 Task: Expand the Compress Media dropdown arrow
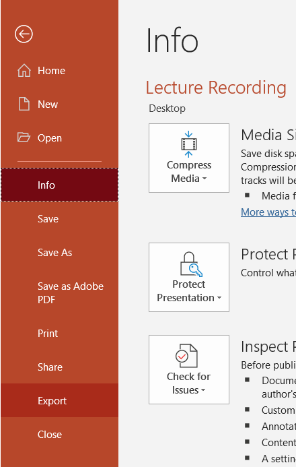point(204,179)
